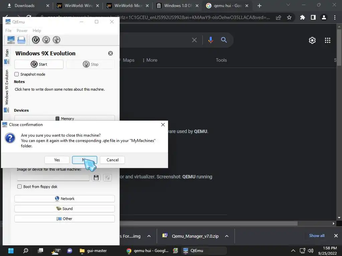
Task: Expand the Sound device section
Action: [64, 209]
